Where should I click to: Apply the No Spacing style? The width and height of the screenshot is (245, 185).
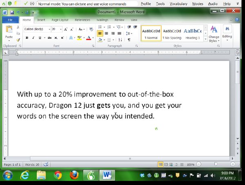[172, 33]
